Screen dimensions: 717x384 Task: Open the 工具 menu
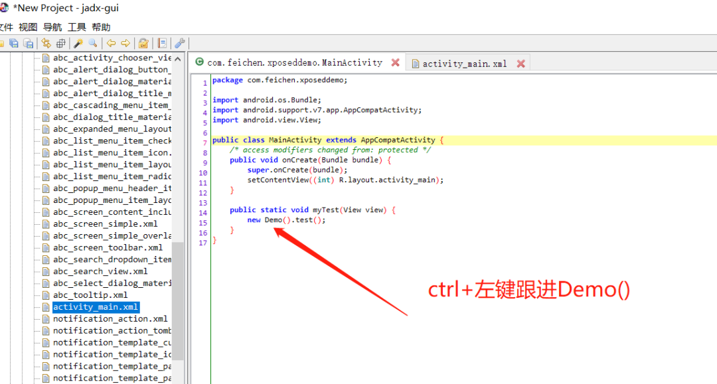[76, 27]
